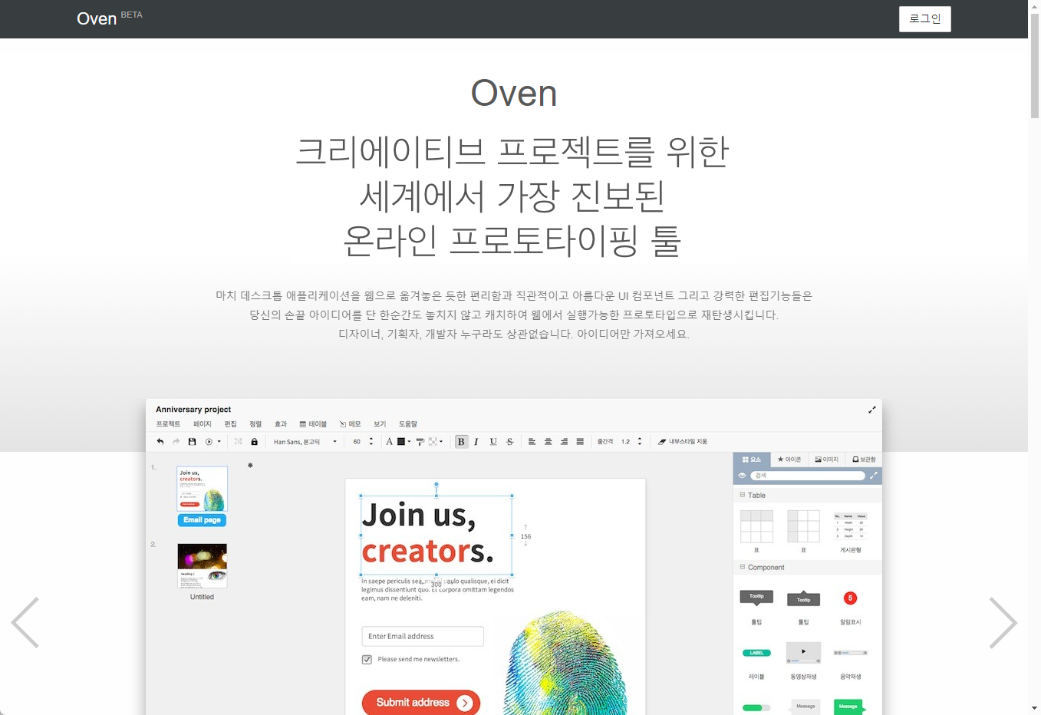This screenshot has width=1041, height=715.
Task: Switch to the 보관함 tab
Action: [x=864, y=460]
